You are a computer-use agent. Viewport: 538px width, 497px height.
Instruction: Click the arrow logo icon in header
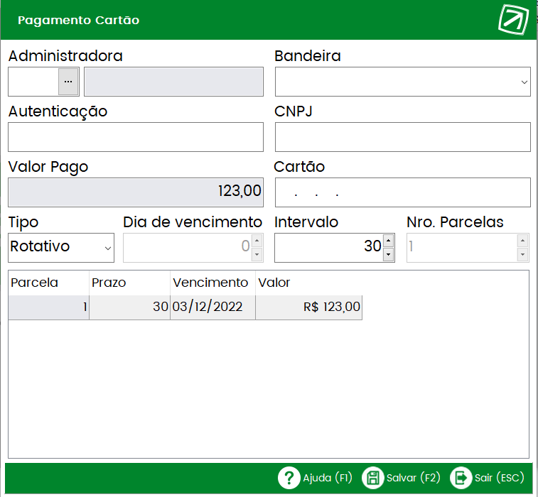(x=513, y=19)
